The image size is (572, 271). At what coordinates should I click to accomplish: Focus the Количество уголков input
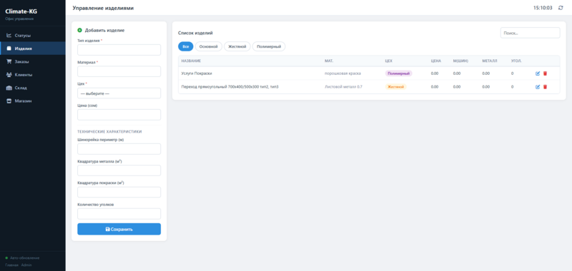[119, 213]
